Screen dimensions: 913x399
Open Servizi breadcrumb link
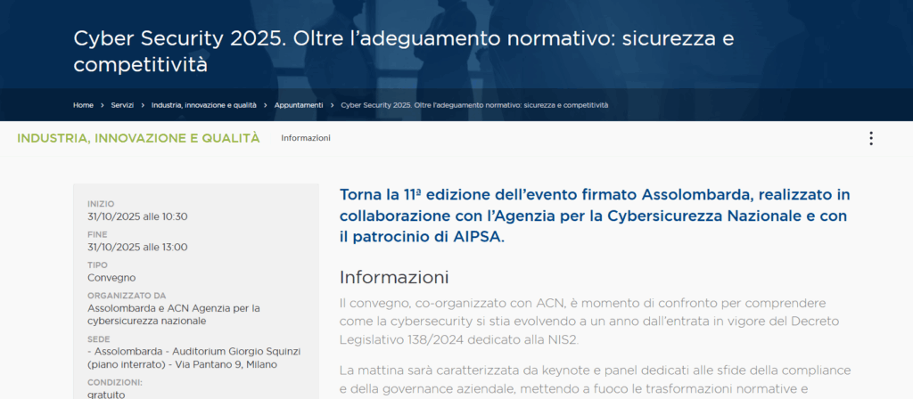tap(122, 105)
